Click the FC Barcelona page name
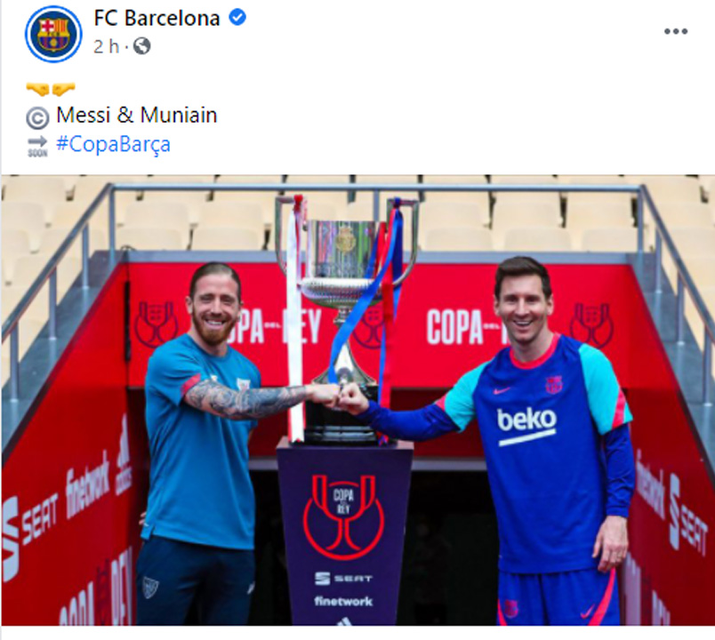715x640 pixels. point(157,19)
